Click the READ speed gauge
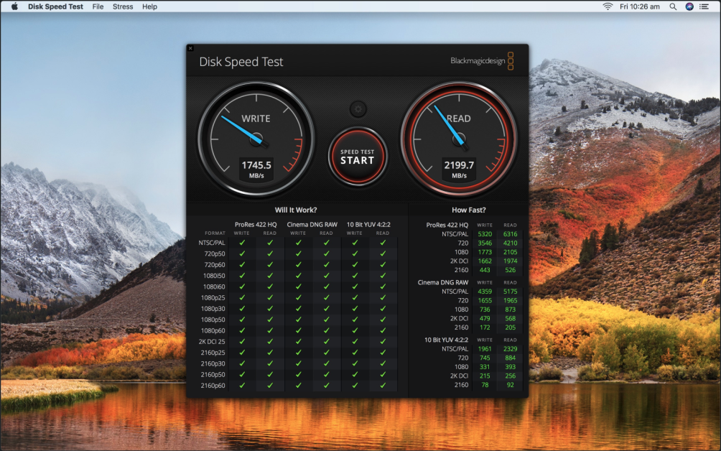 [x=458, y=139]
